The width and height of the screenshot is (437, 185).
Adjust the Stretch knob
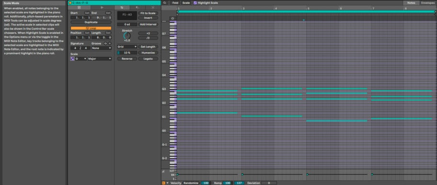127,36
